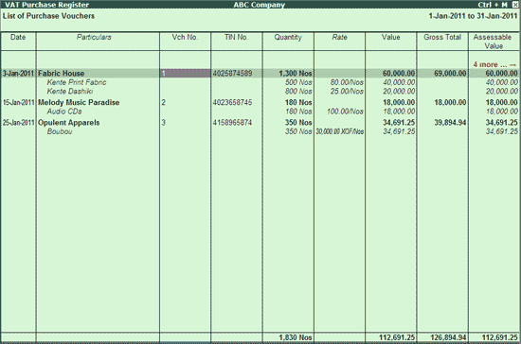Select voucher number 1 field
Screen dimensions: 521x344
[x=185, y=73]
